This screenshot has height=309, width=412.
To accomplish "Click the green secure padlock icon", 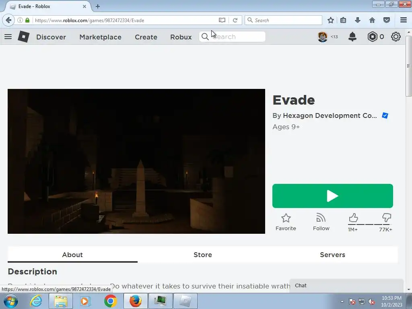I will tap(27, 20).
